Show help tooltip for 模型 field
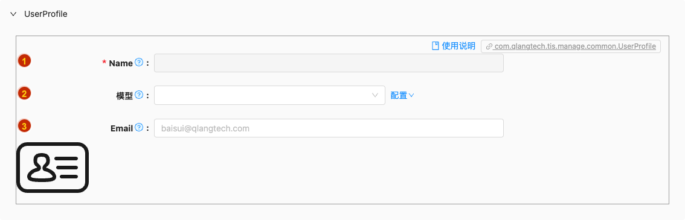Image resolution: width=685 pixels, height=220 pixels. pyautogui.click(x=139, y=95)
